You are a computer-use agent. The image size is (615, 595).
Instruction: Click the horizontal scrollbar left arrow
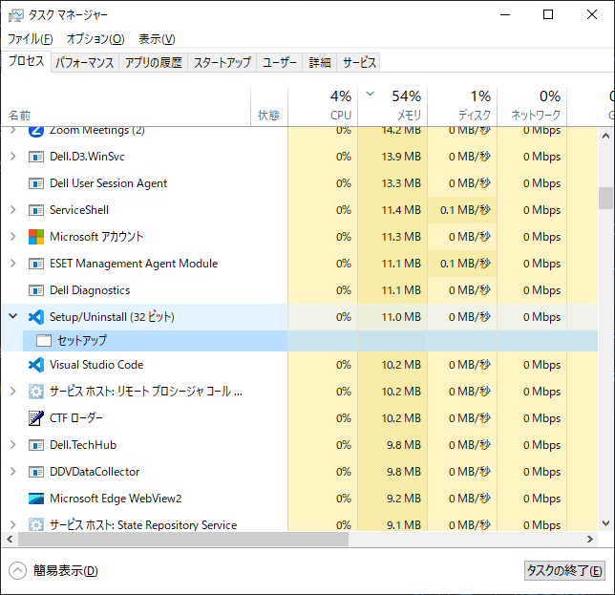click(x=10, y=540)
